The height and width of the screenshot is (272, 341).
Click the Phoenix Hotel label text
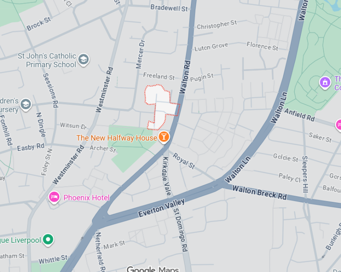(86, 198)
